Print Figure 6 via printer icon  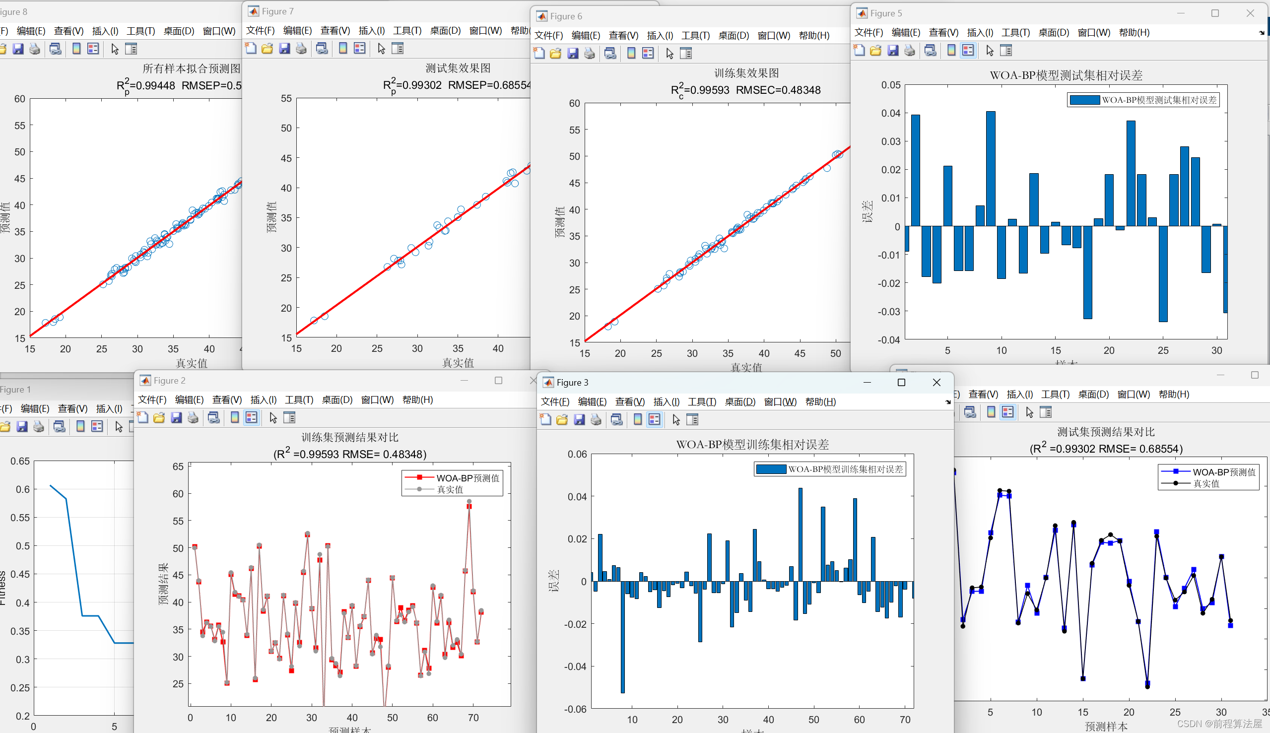tap(590, 54)
